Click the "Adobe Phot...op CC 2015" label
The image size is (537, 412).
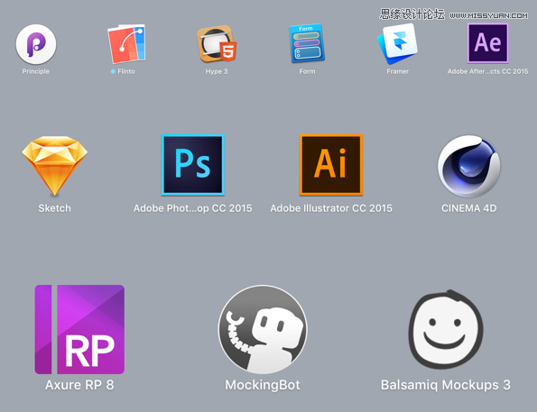[193, 208]
